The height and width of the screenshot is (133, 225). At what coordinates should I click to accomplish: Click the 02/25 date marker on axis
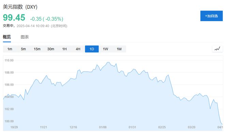click(162, 127)
